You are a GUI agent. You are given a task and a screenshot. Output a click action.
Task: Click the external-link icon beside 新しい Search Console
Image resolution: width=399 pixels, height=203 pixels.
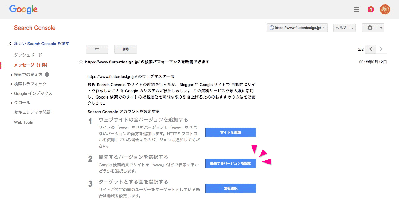tap(9, 44)
